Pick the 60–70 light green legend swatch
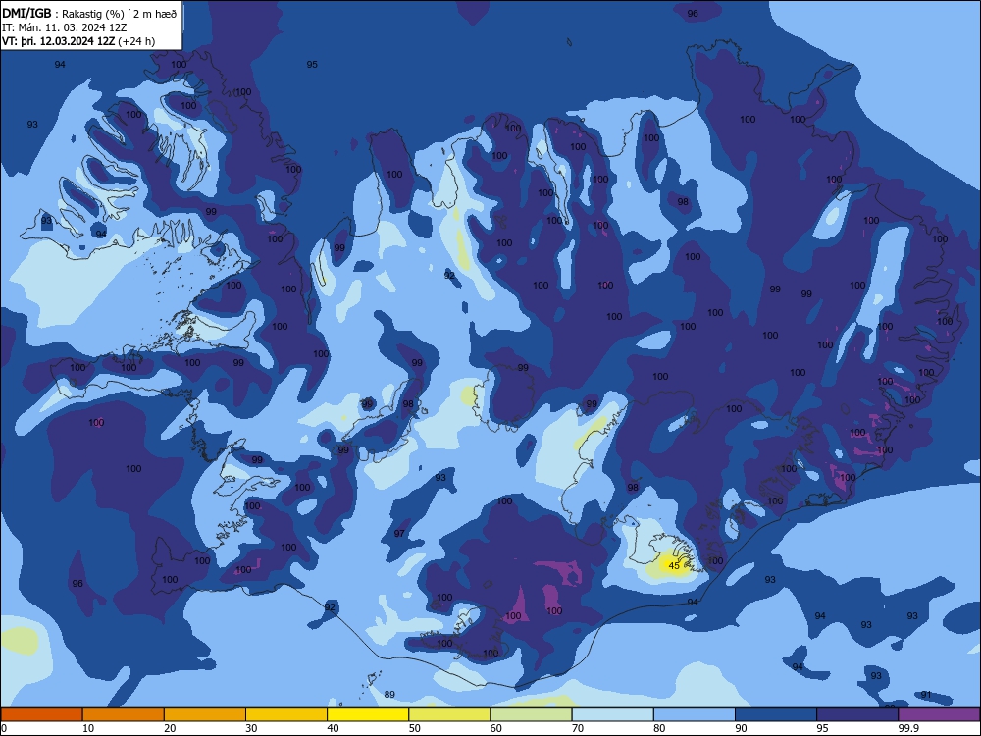981x736 pixels. coord(531,714)
